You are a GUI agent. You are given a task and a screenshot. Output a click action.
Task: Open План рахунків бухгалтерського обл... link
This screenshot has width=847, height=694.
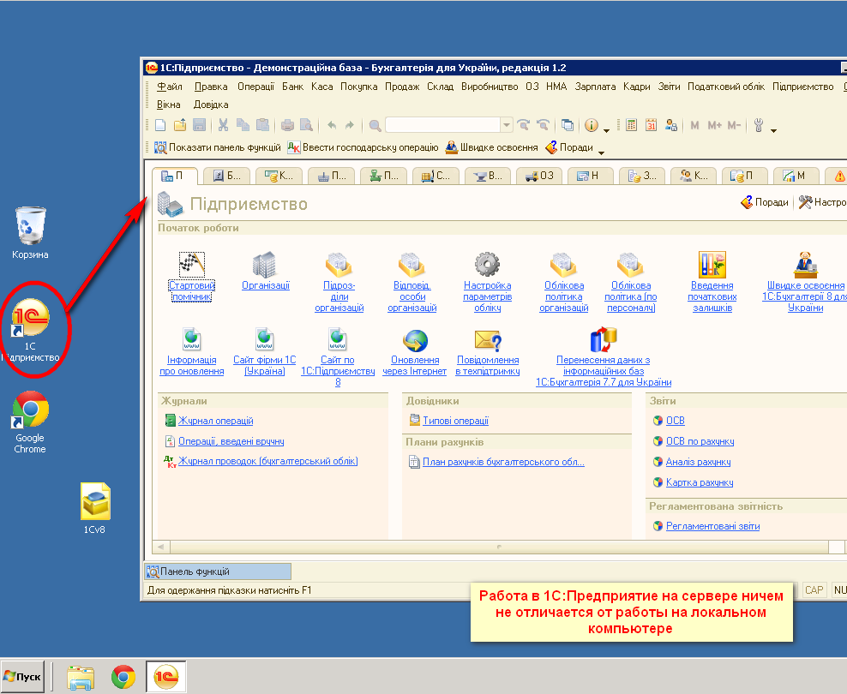[503, 462]
